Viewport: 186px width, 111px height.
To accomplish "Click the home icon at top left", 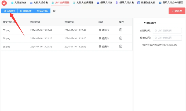I will pyautogui.click(x=4, y=3).
